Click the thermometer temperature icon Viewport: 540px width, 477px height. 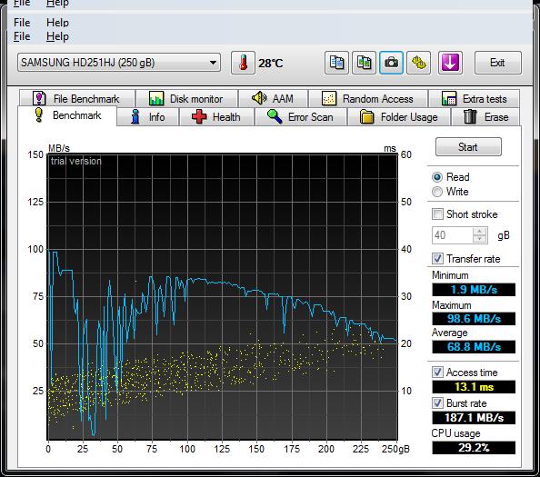(x=243, y=63)
